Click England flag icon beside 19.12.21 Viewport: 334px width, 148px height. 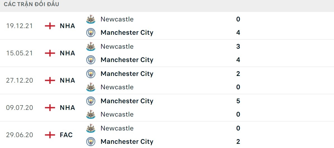click(50, 26)
